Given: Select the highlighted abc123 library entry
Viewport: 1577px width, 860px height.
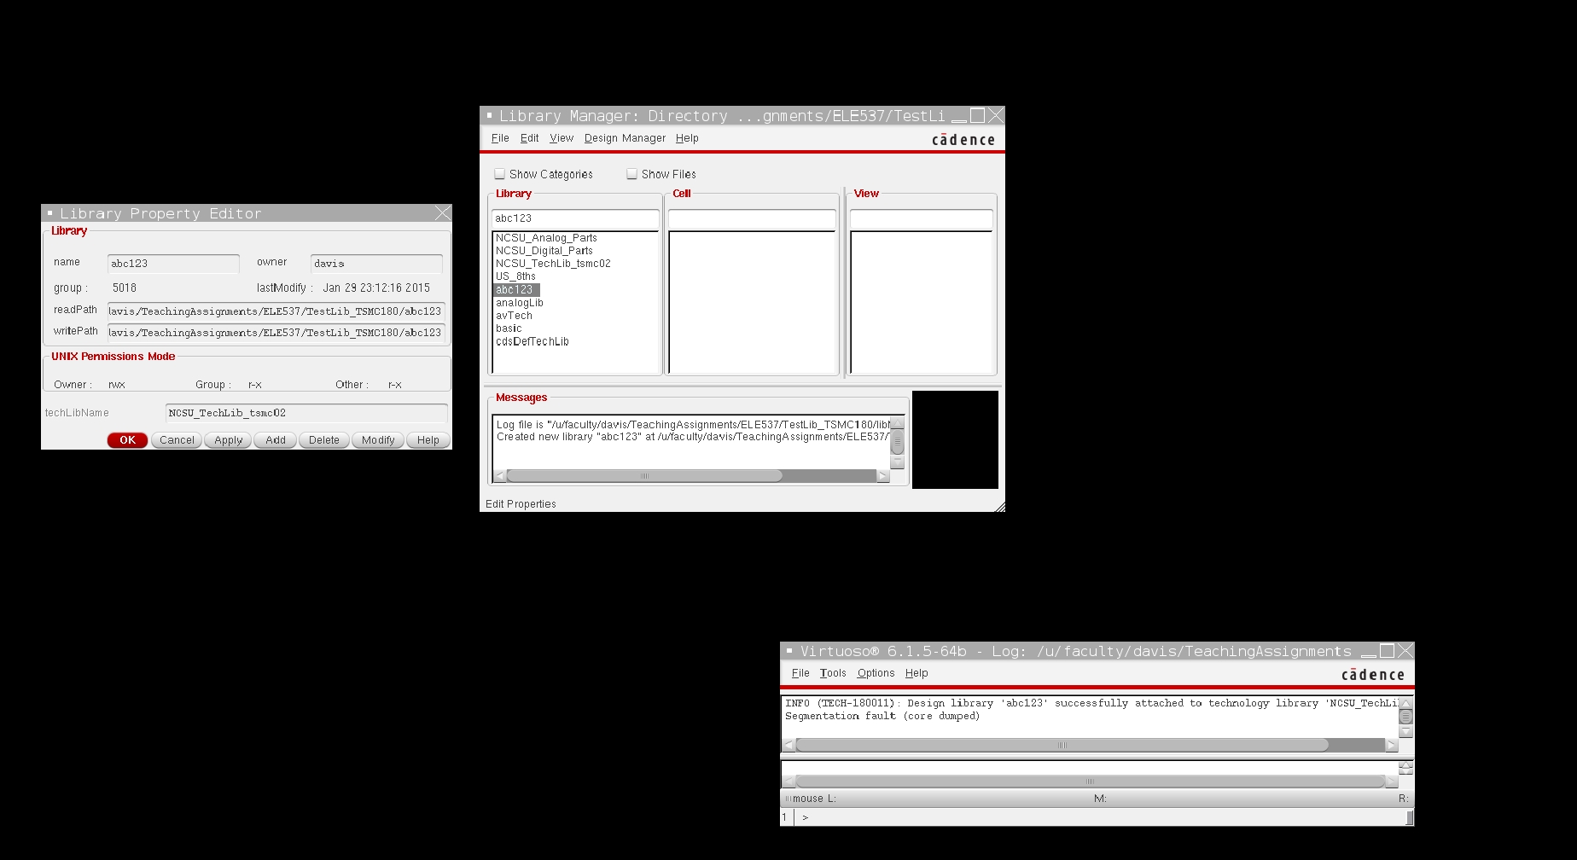Looking at the screenshot, I should click(x=516, y=290).
